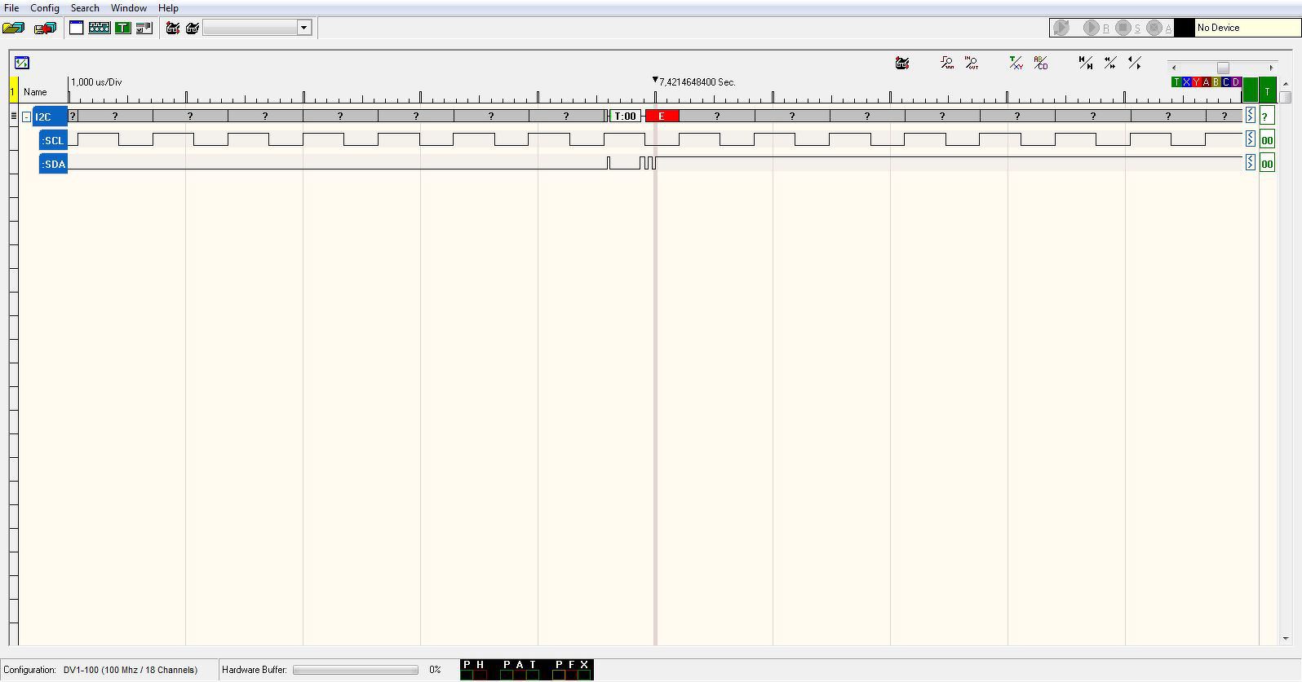This screenshot has height=682, width=1302.
Task: Click the green T trigger configuration icon
Action: coord(122,28)
